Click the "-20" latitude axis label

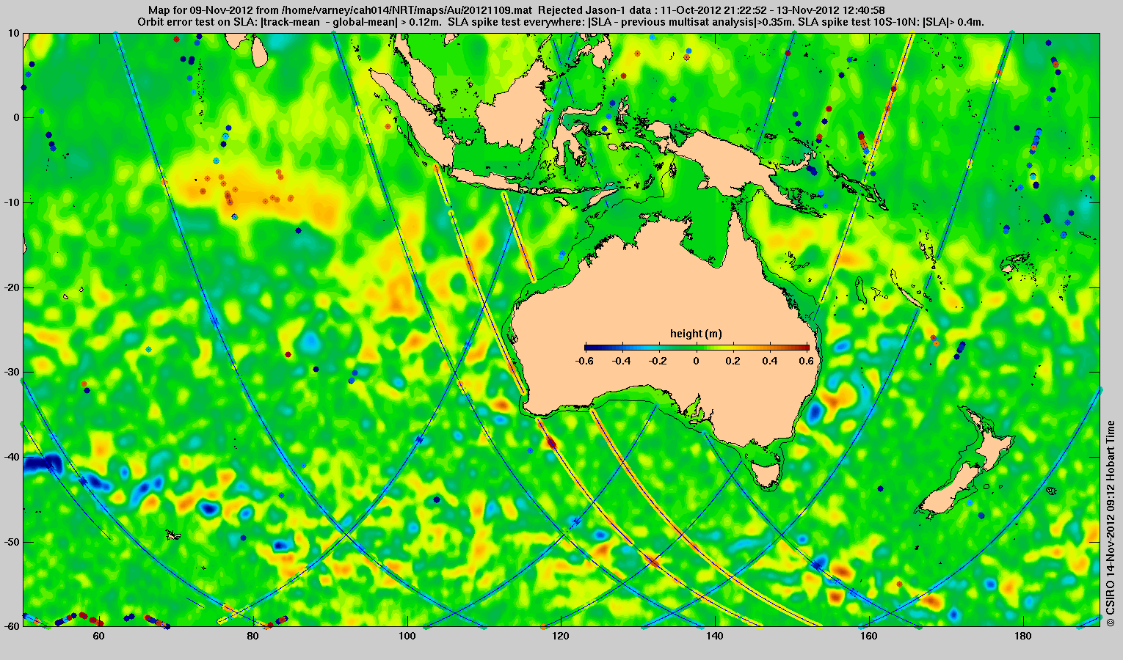(x=11, y=287)
